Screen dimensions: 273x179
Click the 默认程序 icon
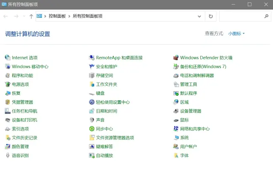pos(176,93)
